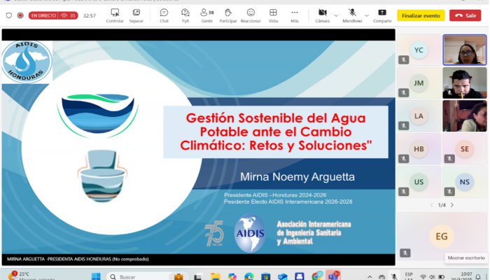Open the Teams icon on the taskbar

[332, 276]
